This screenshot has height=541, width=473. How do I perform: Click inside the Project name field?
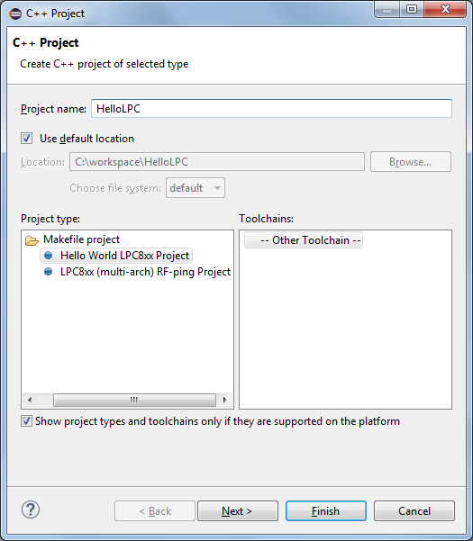point(272,109)
